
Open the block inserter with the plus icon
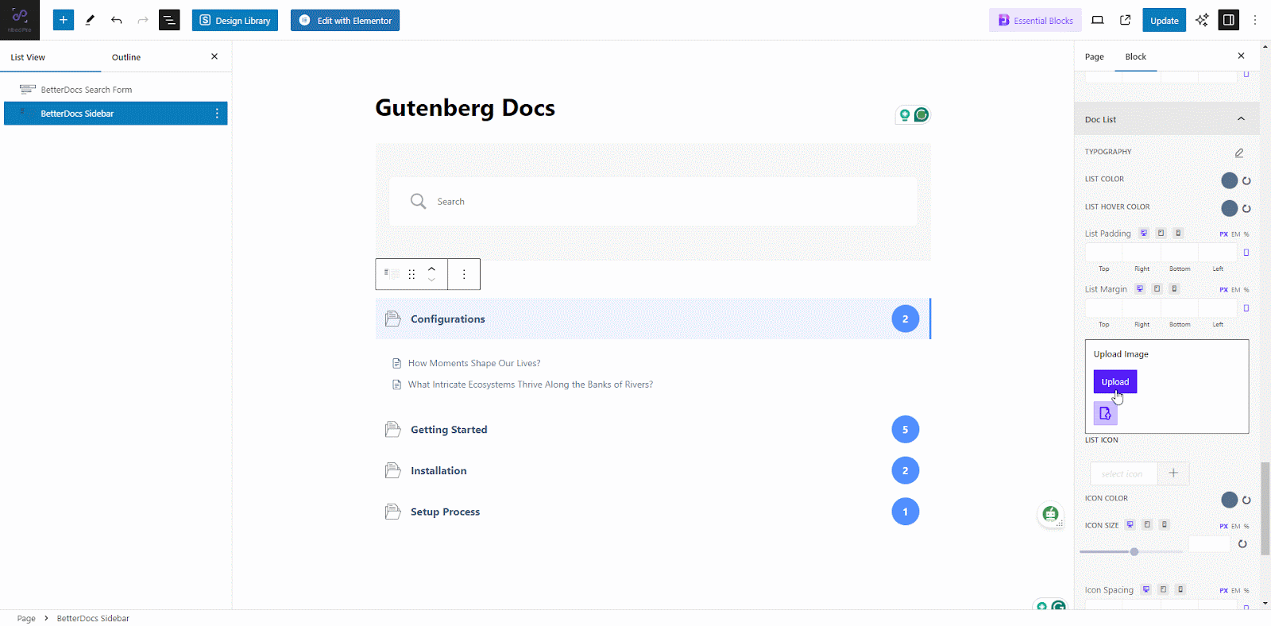(63, 19)
